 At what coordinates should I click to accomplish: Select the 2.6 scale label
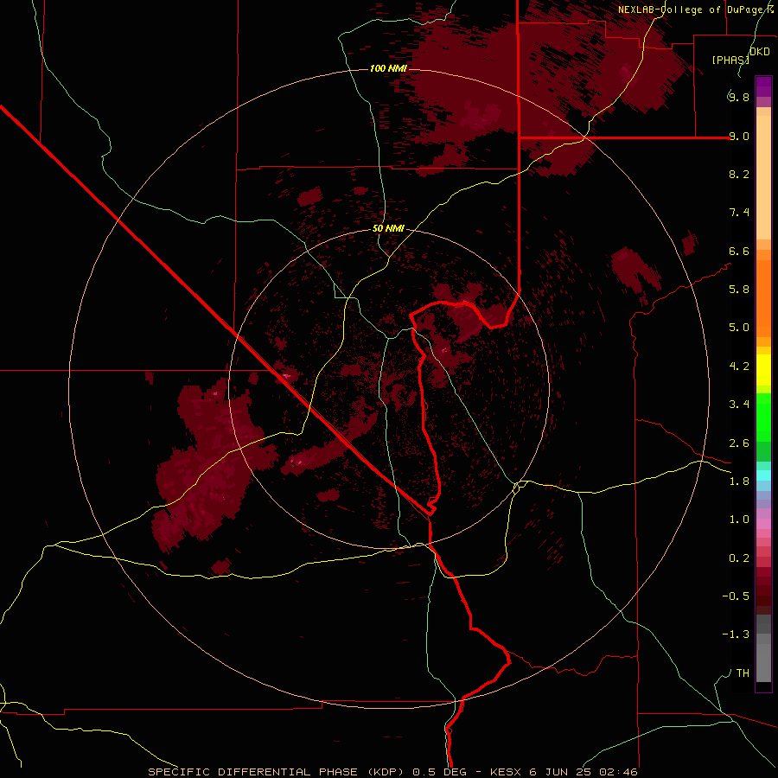739,443
